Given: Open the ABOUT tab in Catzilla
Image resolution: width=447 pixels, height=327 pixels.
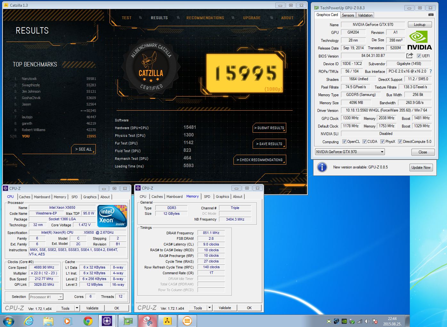Looking at the screenshot, I should pos(287,18).
